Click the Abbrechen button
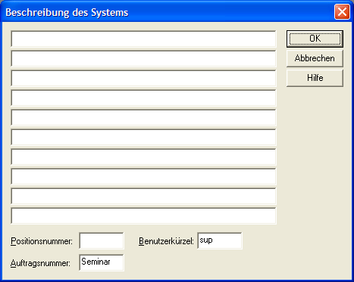Image resolution: width=354 pixels, height=282 pixels. [x=315, y=58]
